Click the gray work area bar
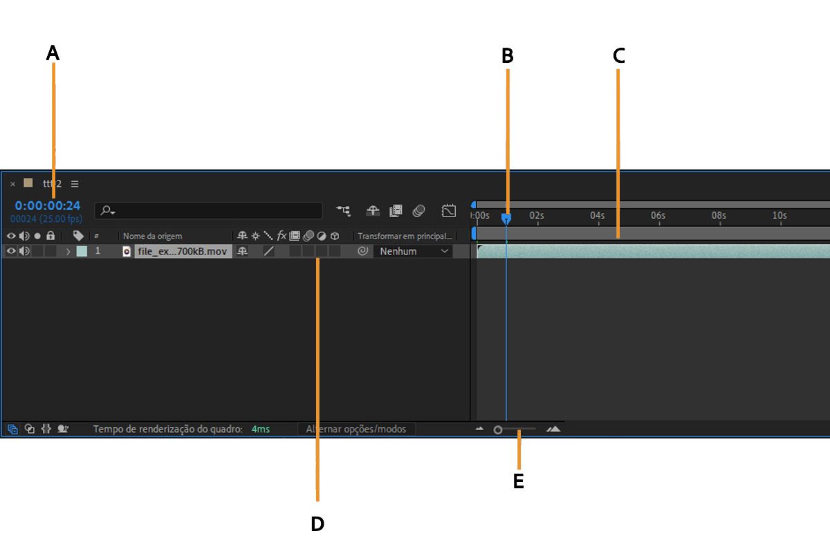The width and height of the screenshot is (830, 536). click(x=654, y=234)
